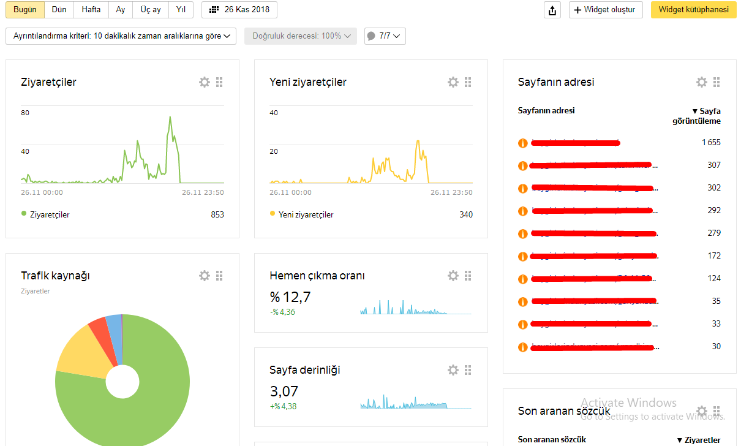The width and height of the screenshot is (741, 446).
Task: Click gear icon of Hemen çıkma oranı widget
Action: pyautogui.click(x=453, y=276)
